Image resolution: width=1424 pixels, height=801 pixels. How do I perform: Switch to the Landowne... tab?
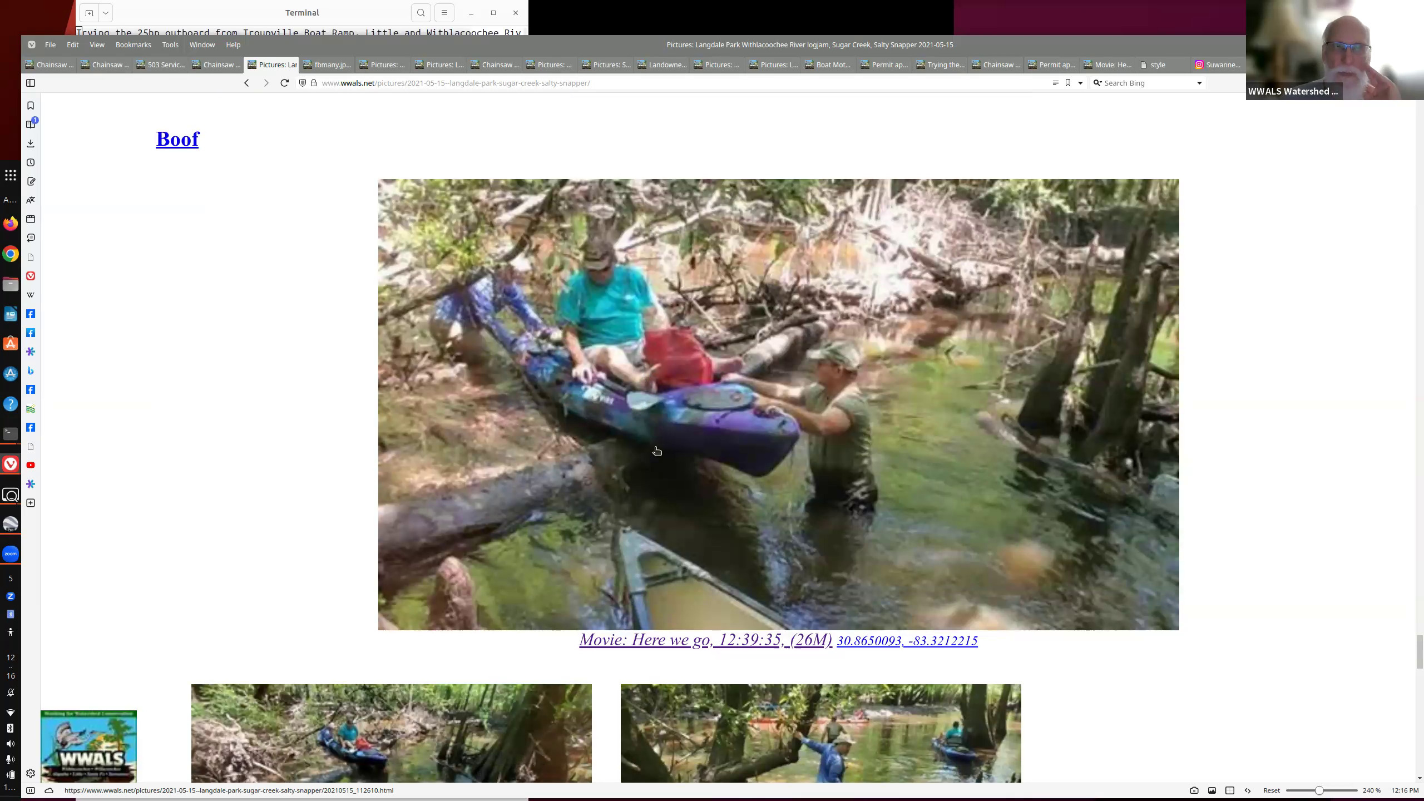coord(662,65)
